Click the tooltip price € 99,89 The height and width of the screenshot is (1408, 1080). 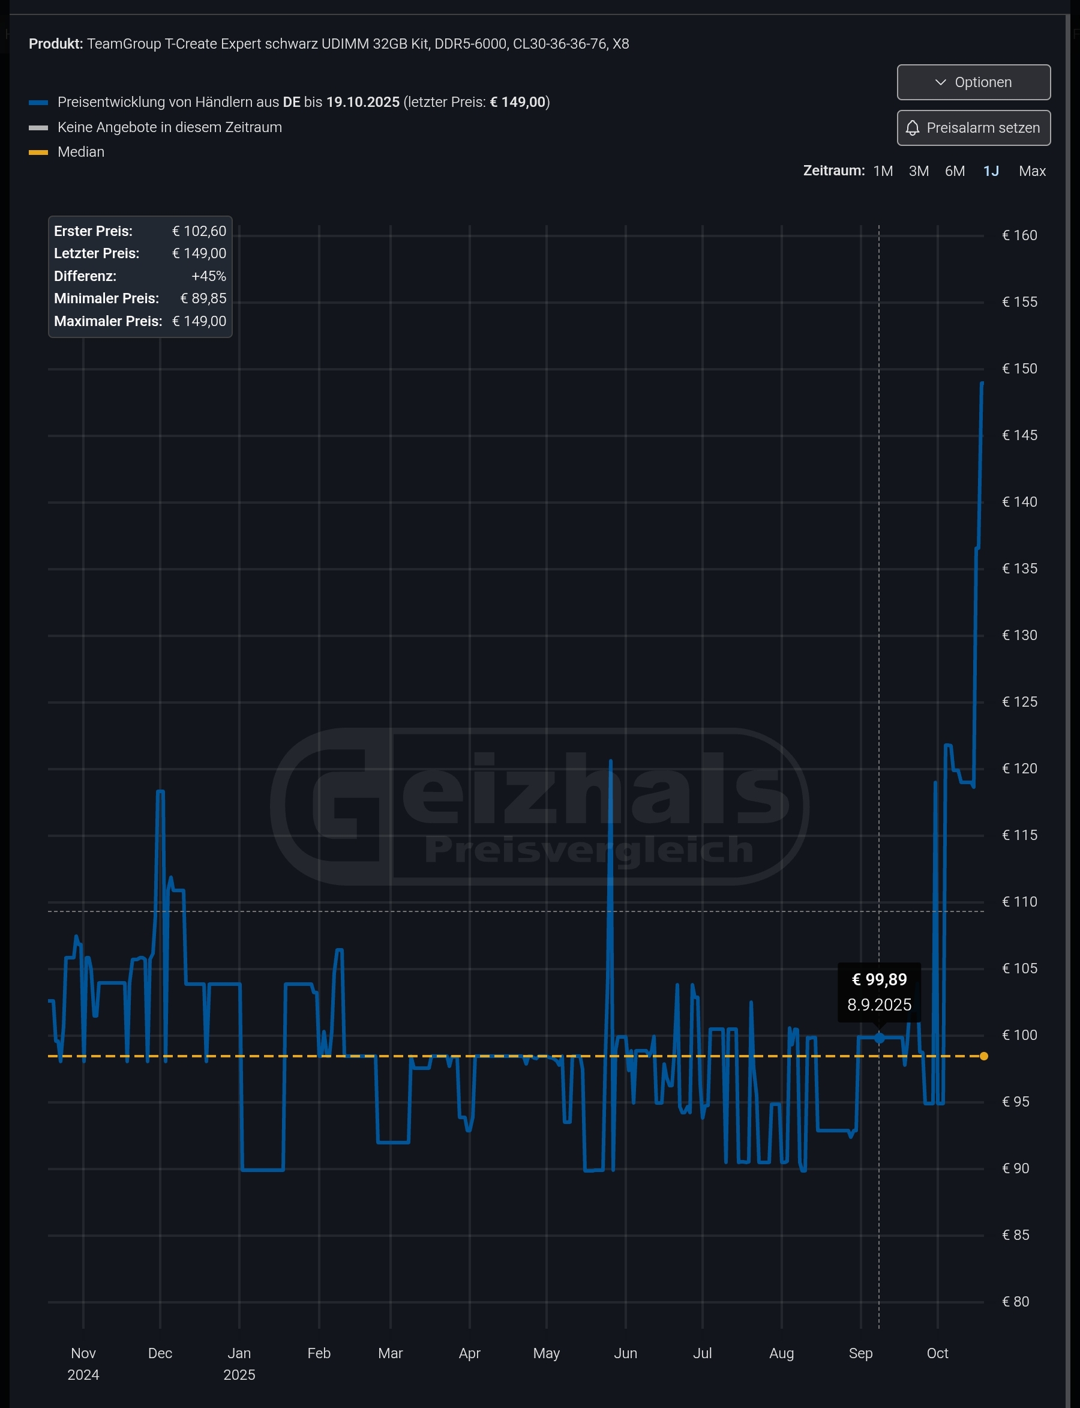pyautogui.click(x=879, y=980)
